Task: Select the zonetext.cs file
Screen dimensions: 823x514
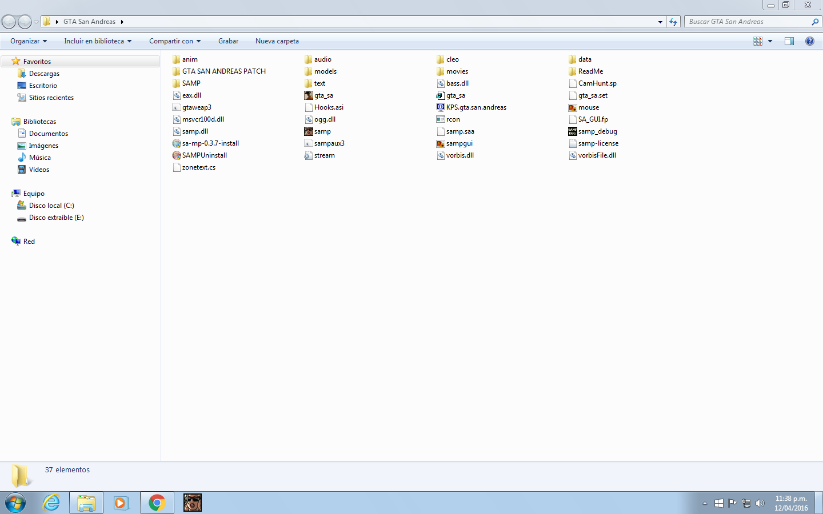Action: [194, 167]
